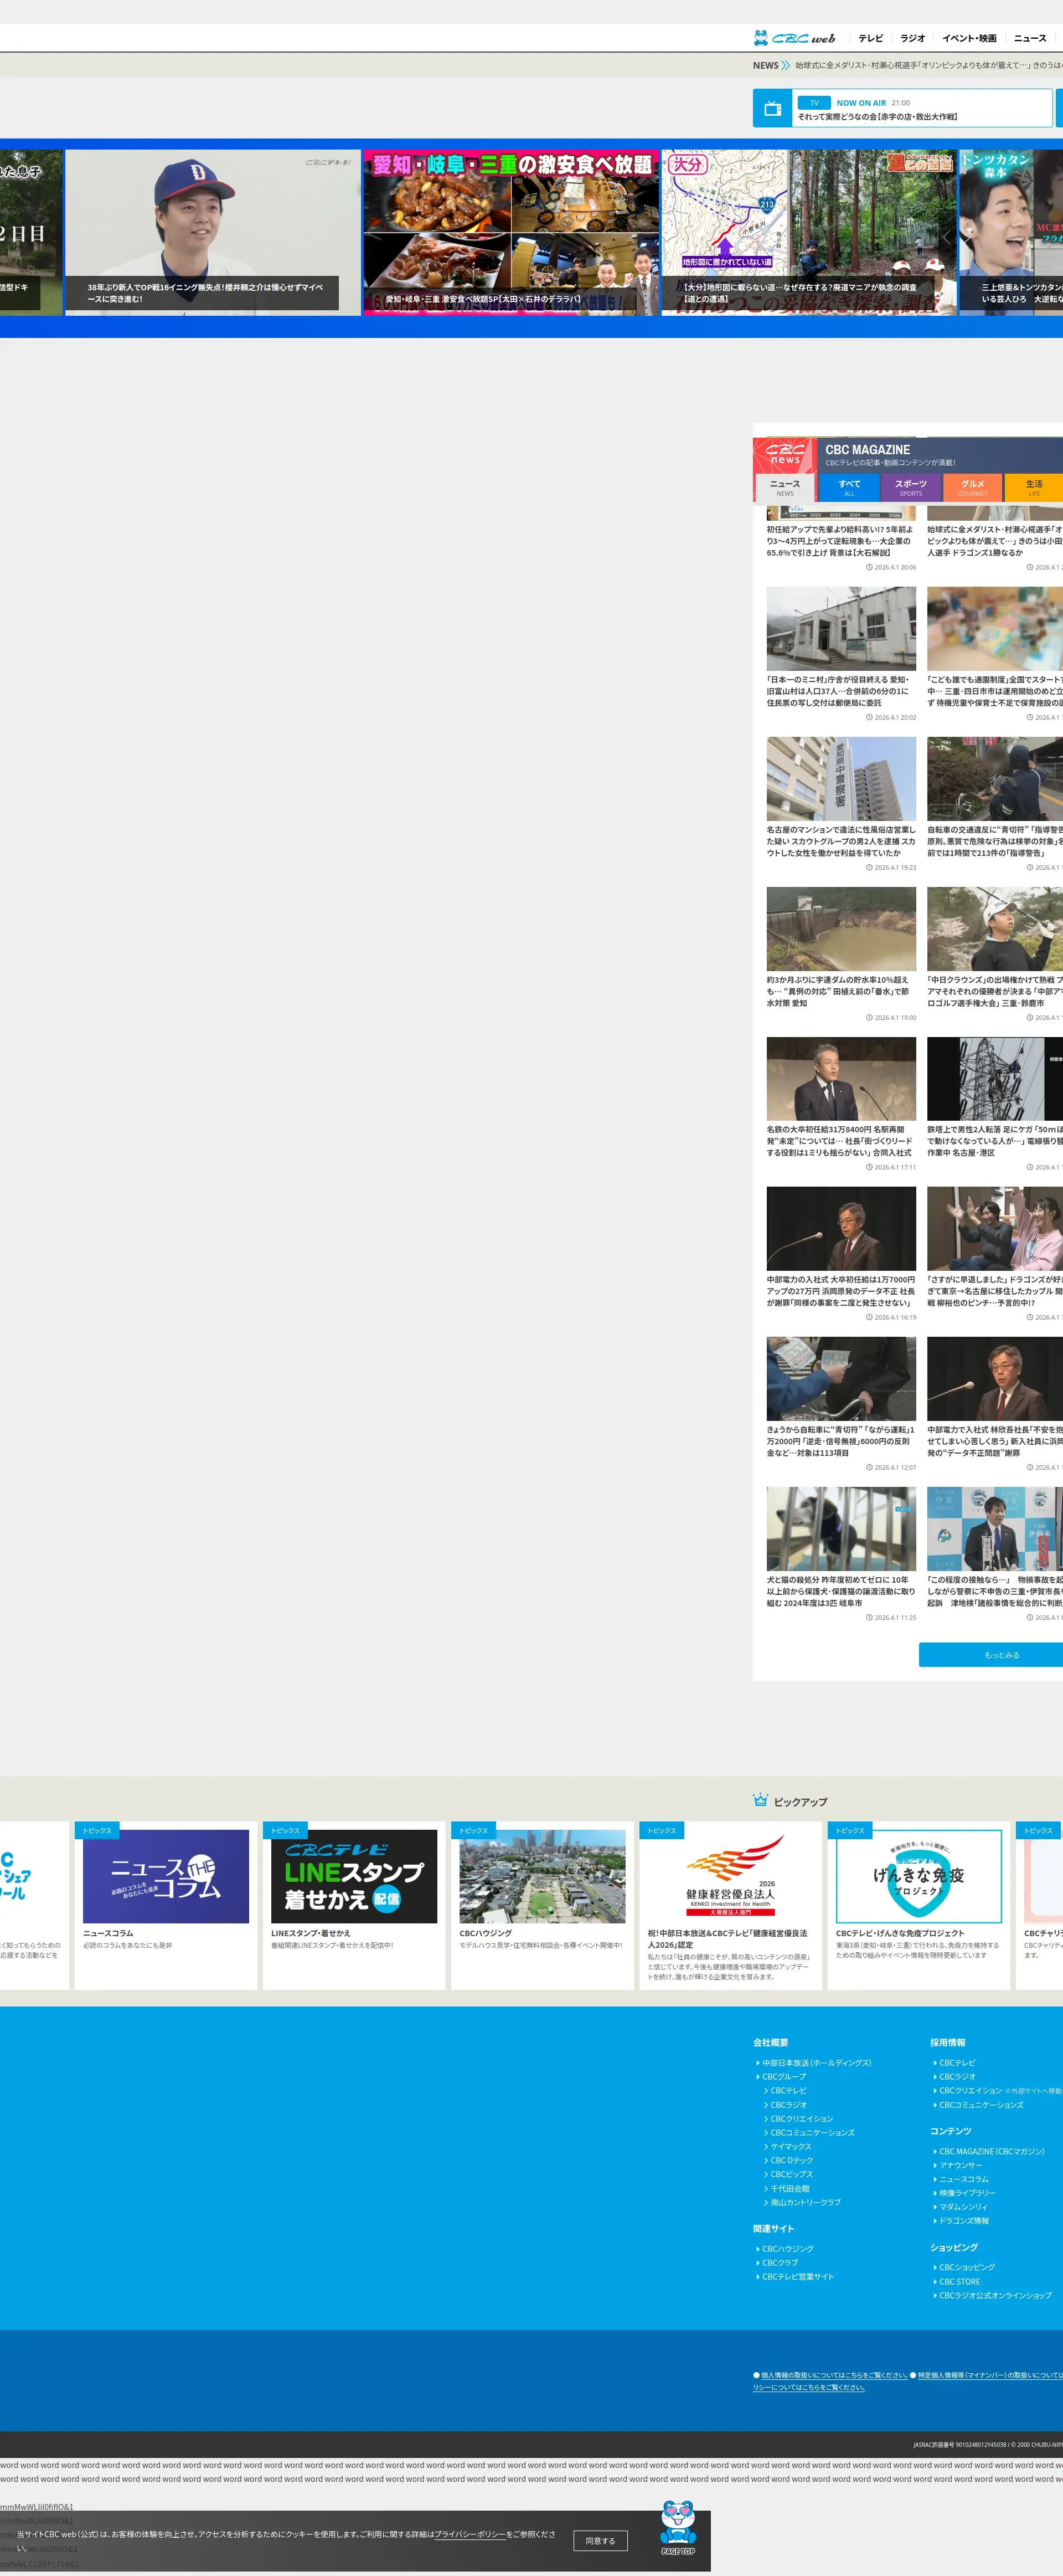Select the ニュース NEWS tab in CBC MAGAZINE
This screenshot has width=1063, height=2576.
pos(785,487)
